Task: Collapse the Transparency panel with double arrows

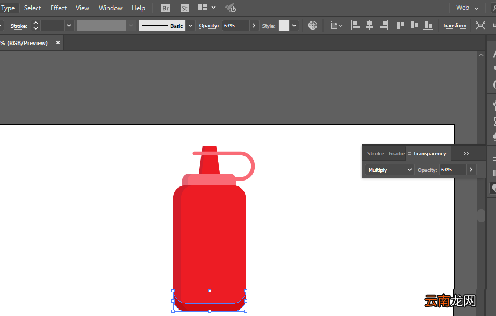Action: coord(466,154)
